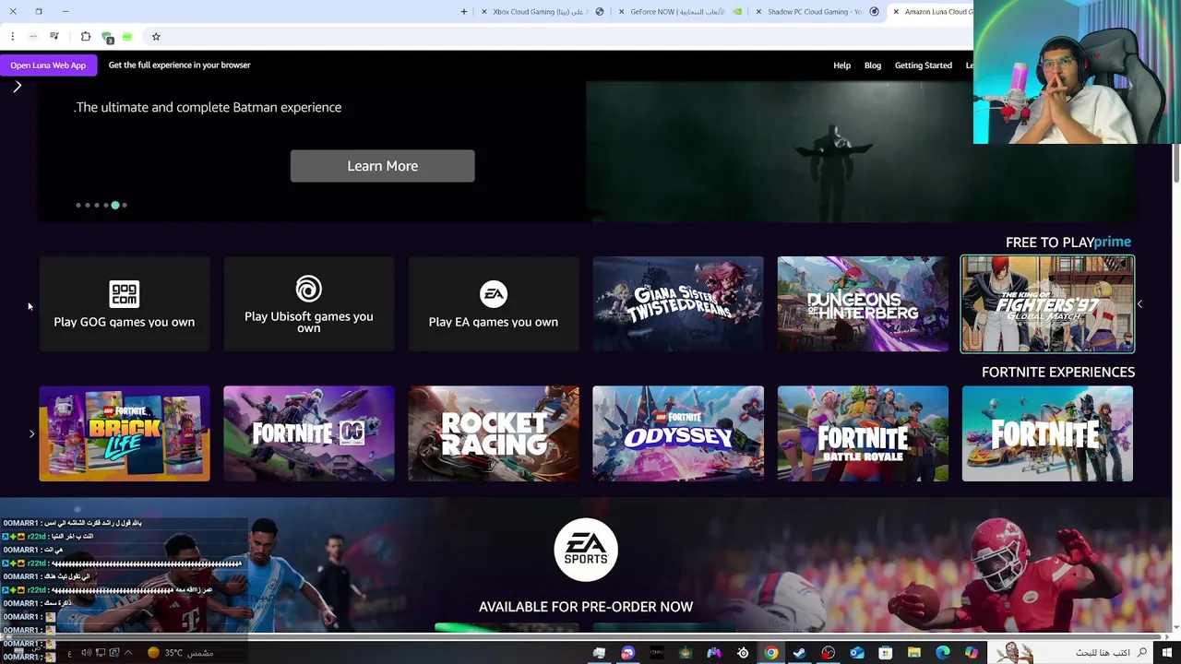
Task: Launch Microsoft Edge from taskbar
Action: 942,653
